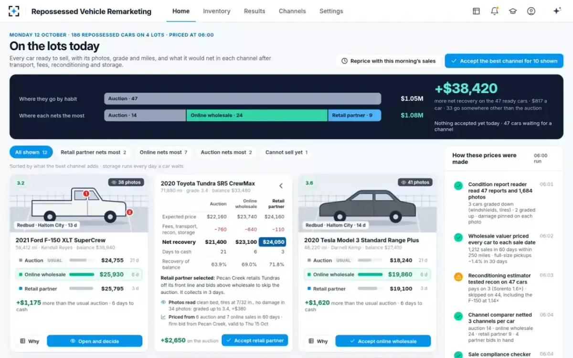The width and height of the screenshot is (573, 358).
Task: Open the 38 photos badge on the F-150
Action: [126, 182]
